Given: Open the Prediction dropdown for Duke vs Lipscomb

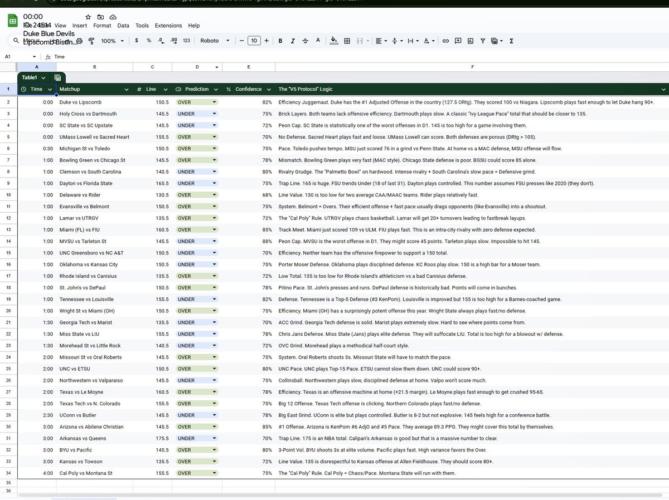Looking at the screenshot, I should [x=215, y=102].
